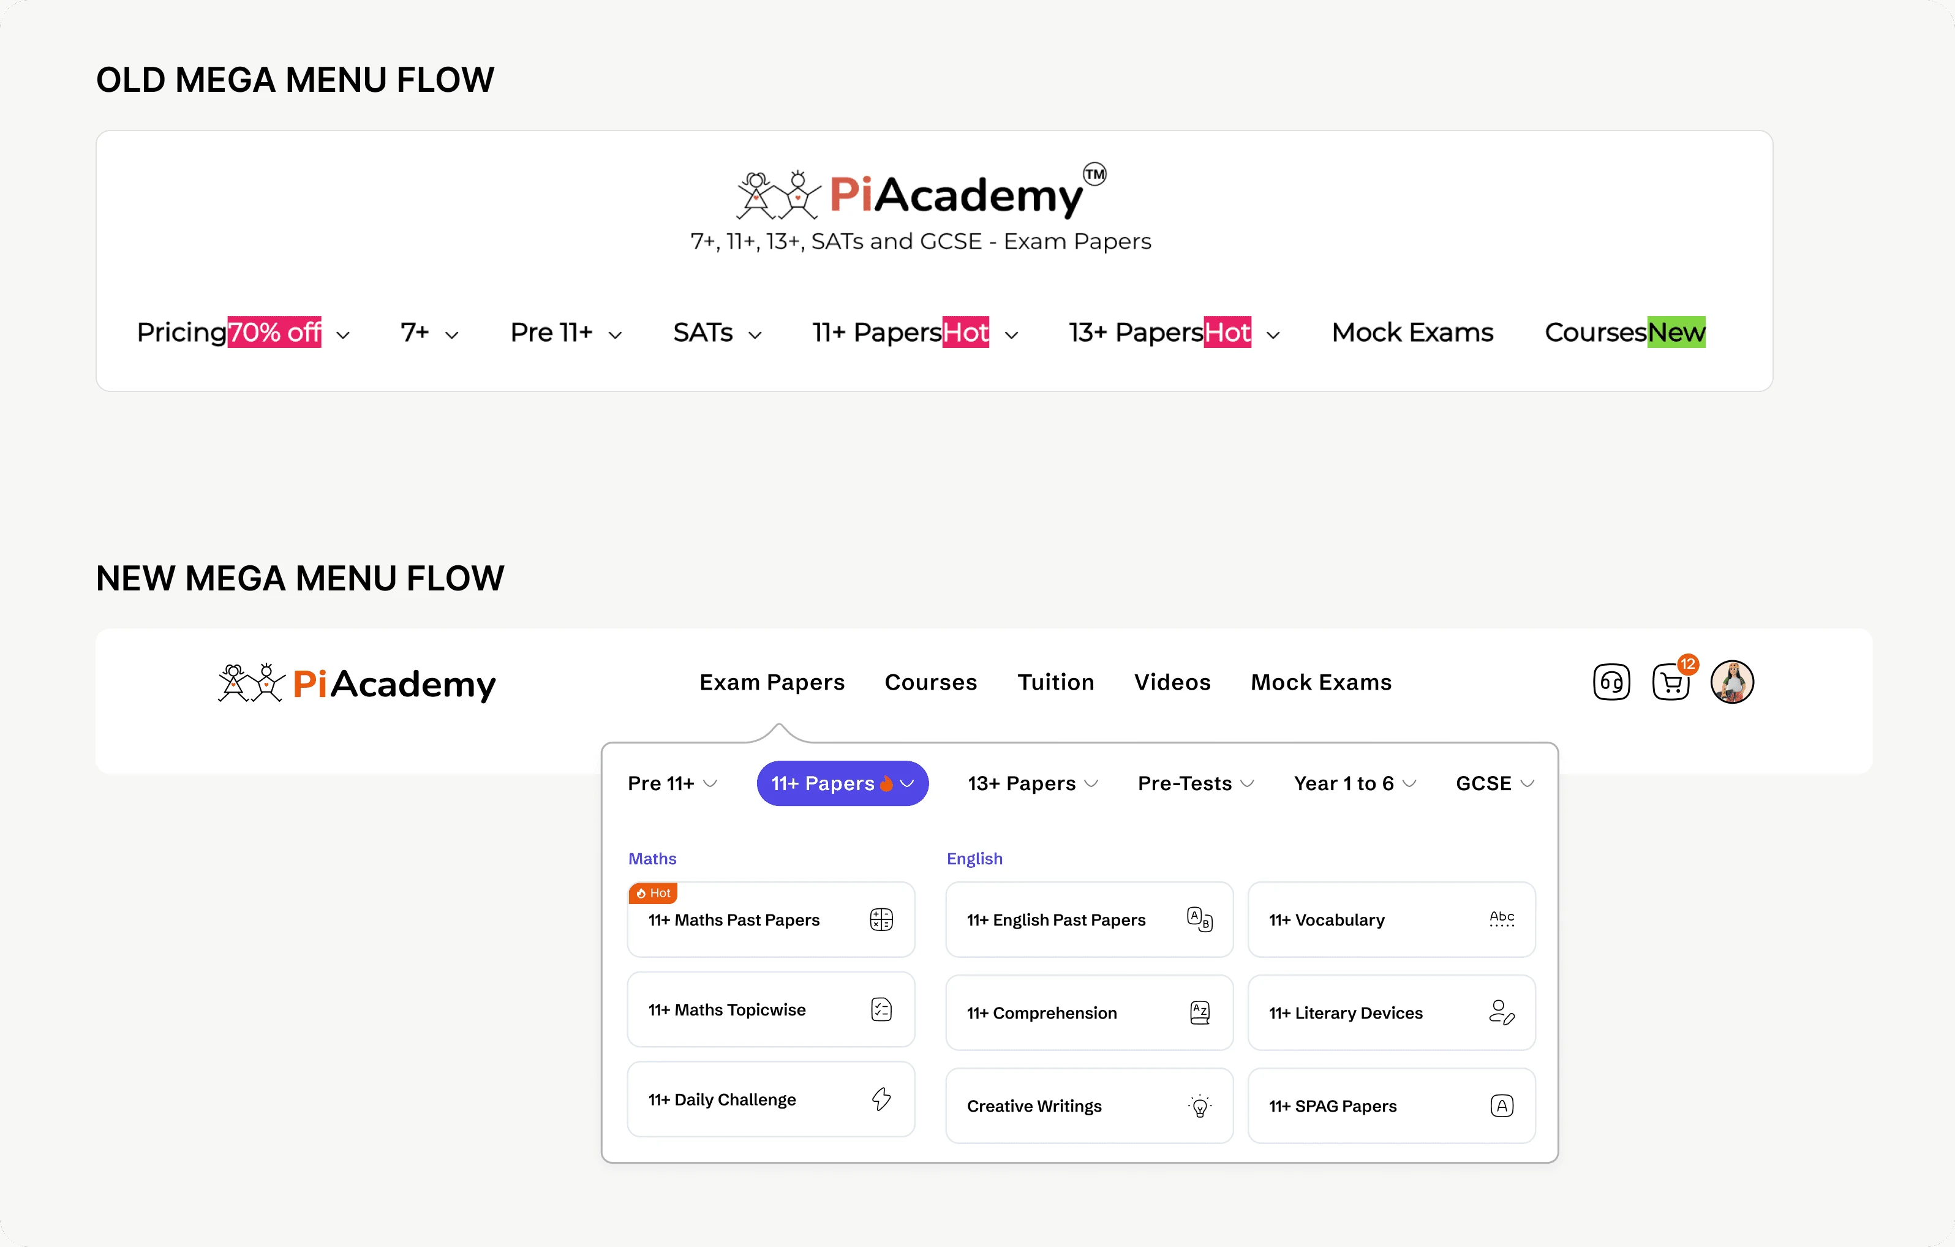Viewport: 1955px width, 1247px height.
Task: Open Mock Exams in the old menu
Action: pos(1412,333)
